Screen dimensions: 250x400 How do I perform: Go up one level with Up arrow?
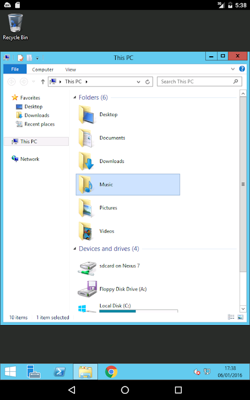[x=43, y=82]
